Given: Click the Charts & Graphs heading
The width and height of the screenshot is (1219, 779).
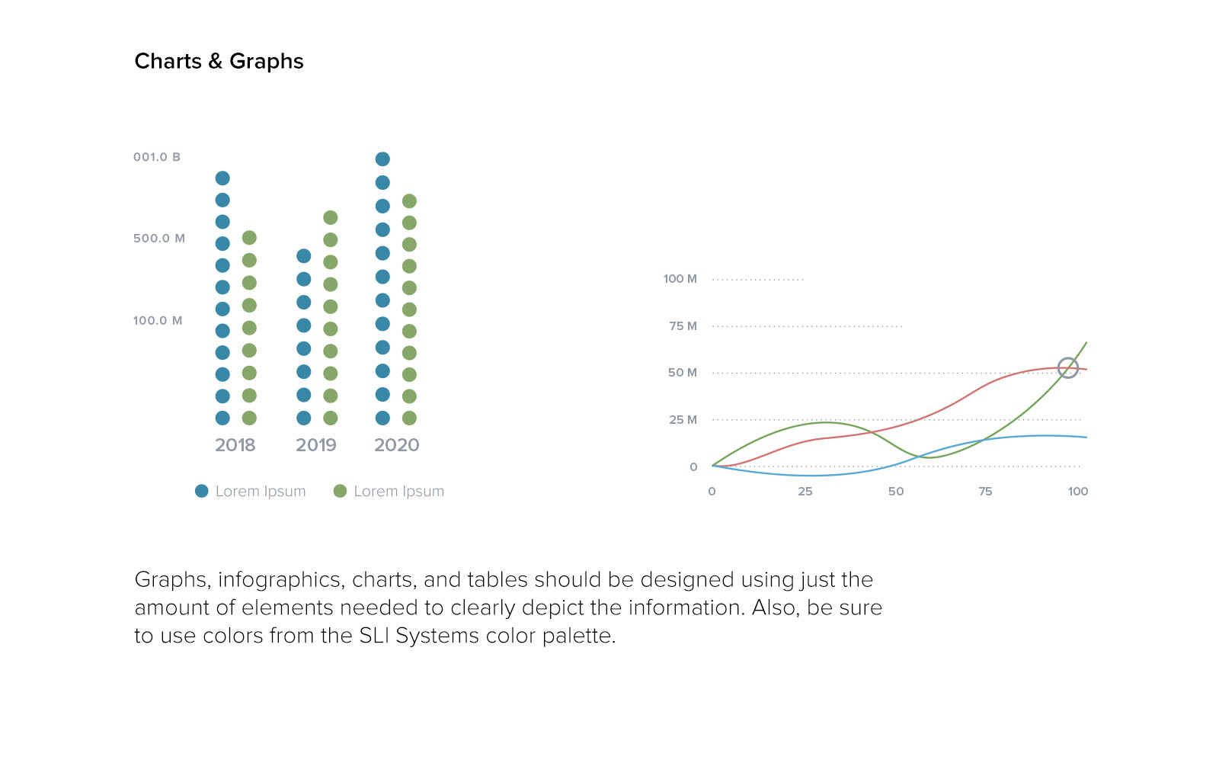Looking at the screenshot, I should tap(219, 61).
